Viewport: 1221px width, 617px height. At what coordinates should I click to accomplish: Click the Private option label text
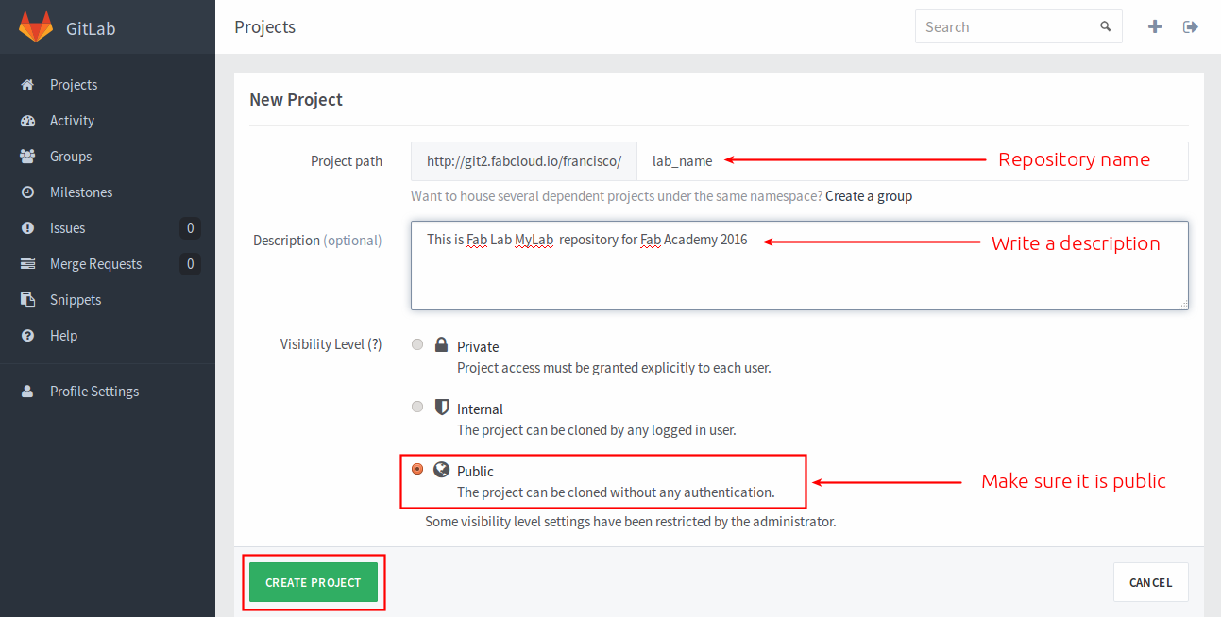click(x=478, y=346)
